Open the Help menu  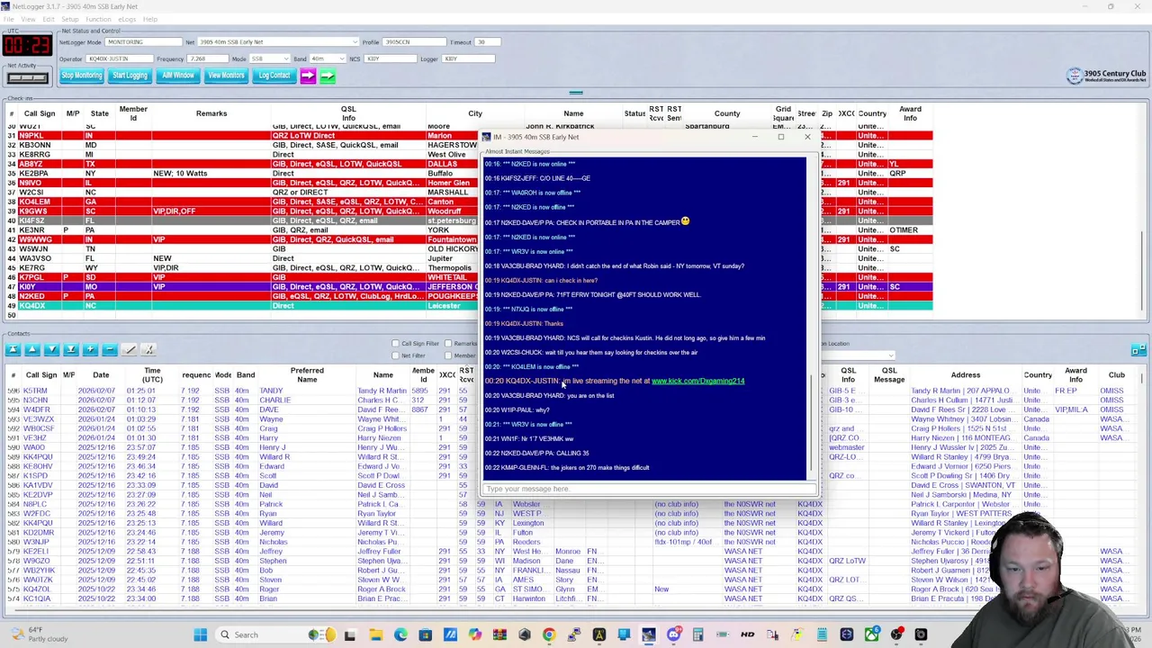149,19
